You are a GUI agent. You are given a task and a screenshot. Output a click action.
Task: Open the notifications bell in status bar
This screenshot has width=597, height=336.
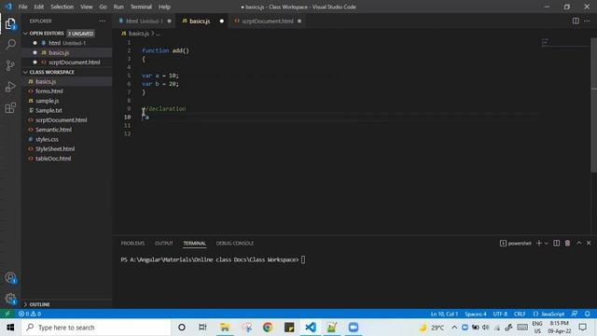click(587, 314)
